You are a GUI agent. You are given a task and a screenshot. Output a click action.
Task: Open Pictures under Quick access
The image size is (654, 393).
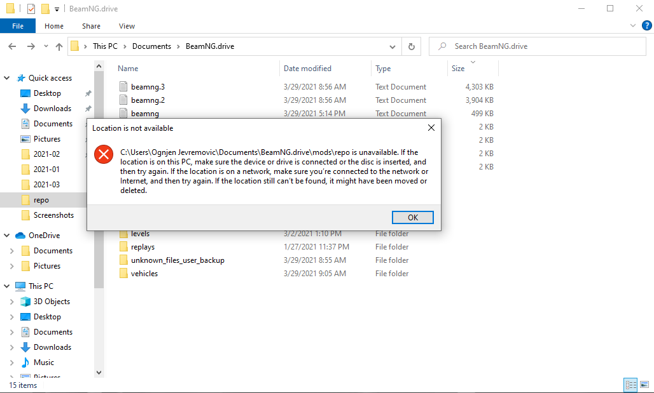(x=46, y=138)
